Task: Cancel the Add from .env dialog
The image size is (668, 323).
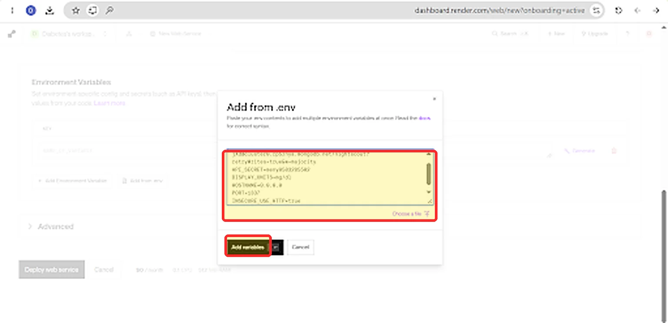Action: (301, 247)
